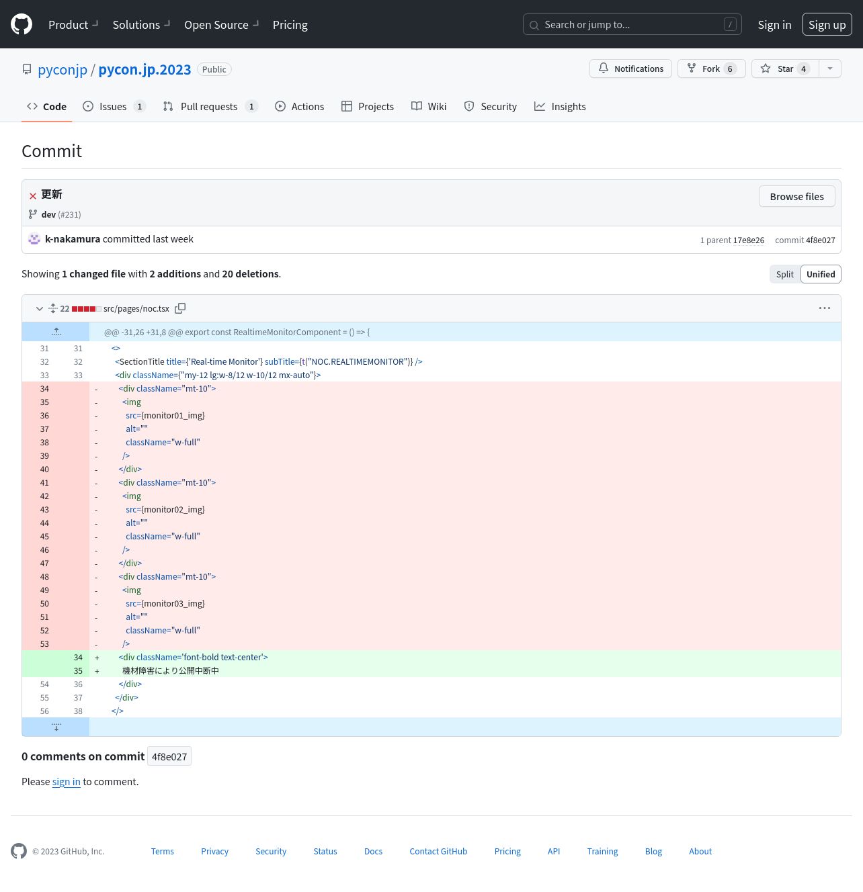This screenshot has height=892, width=863.
Task: Open the API footer link
Action: click(554, 851)
